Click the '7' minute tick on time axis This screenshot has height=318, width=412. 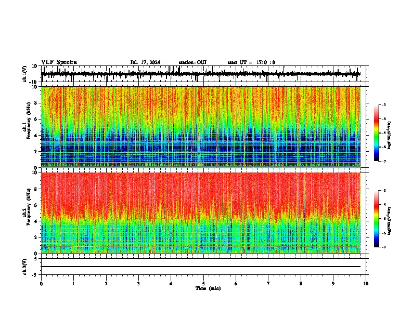pyautogui.click(x=268, y=284)
